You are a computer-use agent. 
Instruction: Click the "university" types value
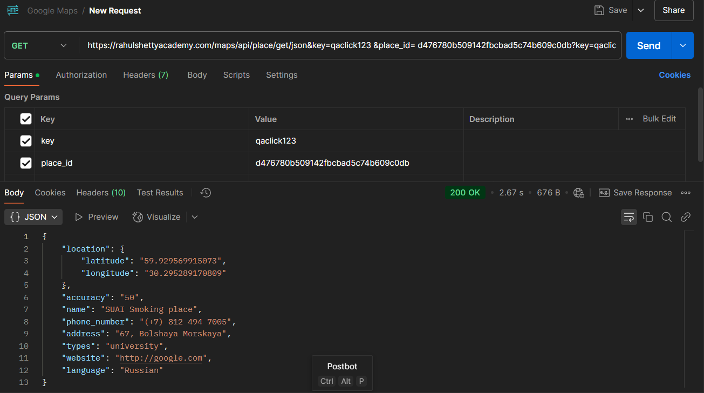point(134,346)
